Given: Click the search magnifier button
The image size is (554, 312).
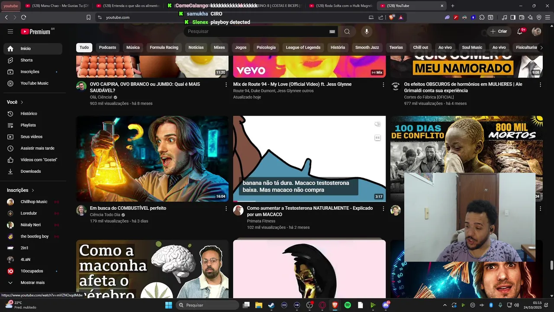Looking at the screenshot, I should (347, 31).
